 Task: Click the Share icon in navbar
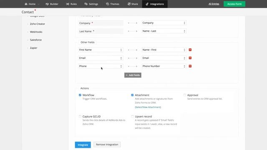click(x=129, y=4)
